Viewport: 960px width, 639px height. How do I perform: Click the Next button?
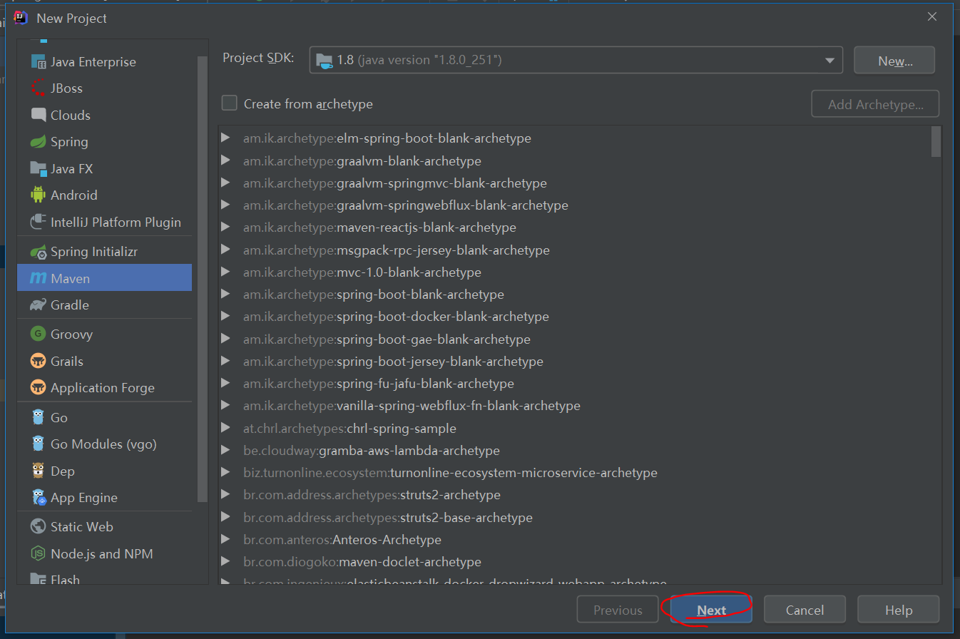coord(711,610)
